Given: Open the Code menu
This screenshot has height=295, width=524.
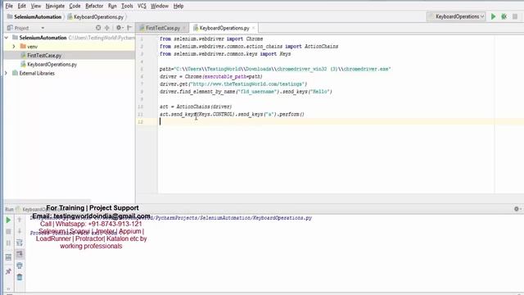Looking at the screenshot, I should pyautogui.click(x=75, y=6).
